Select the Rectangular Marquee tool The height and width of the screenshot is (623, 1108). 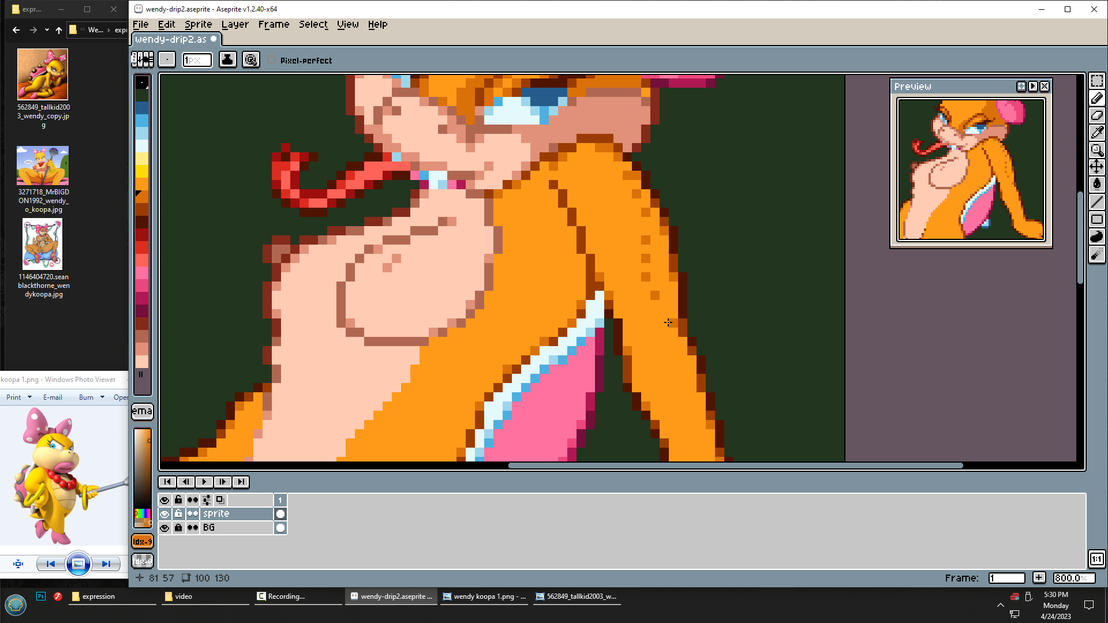coord(1096,81)
